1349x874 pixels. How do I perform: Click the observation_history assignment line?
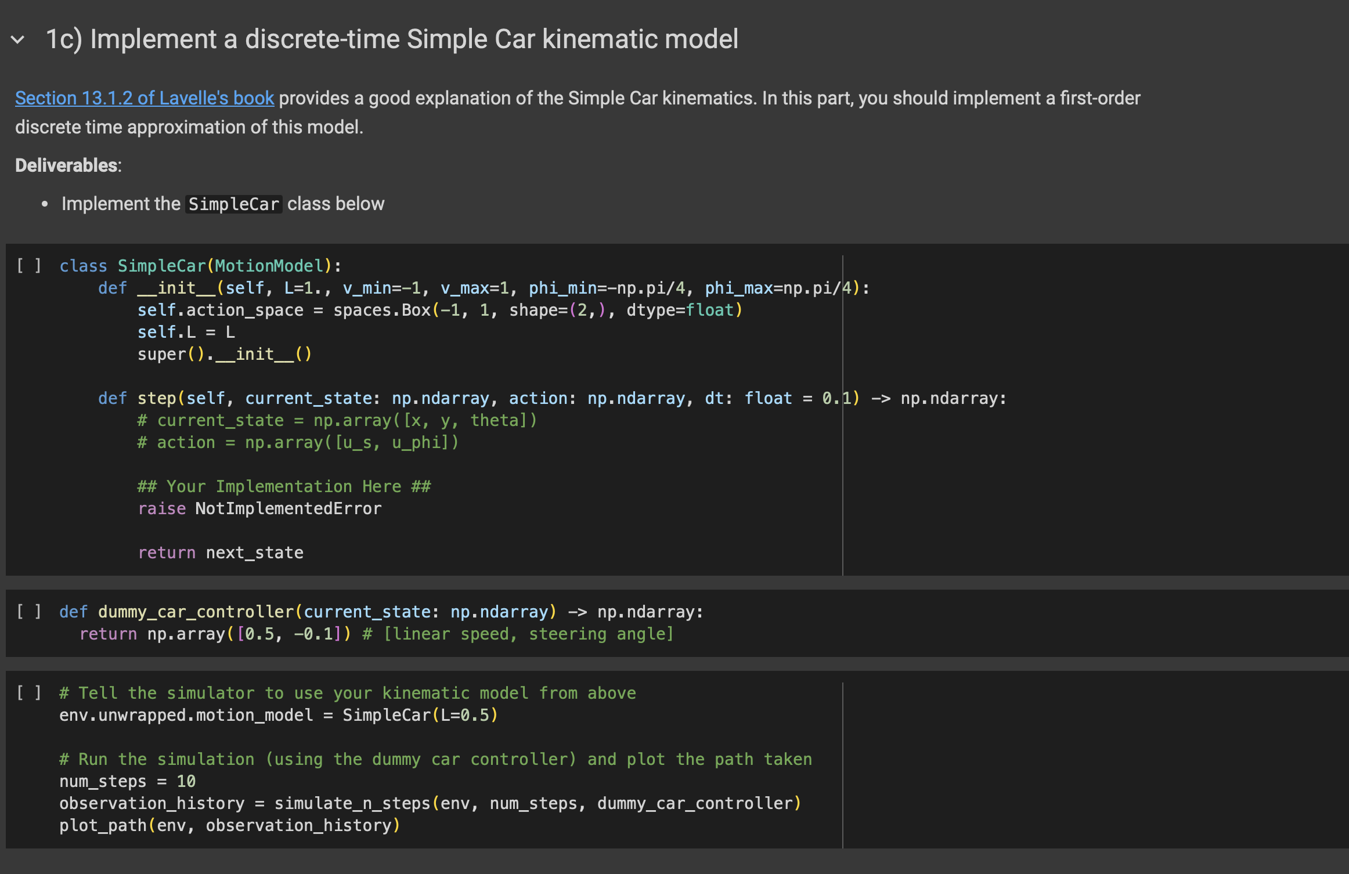[x=430, y=803]
